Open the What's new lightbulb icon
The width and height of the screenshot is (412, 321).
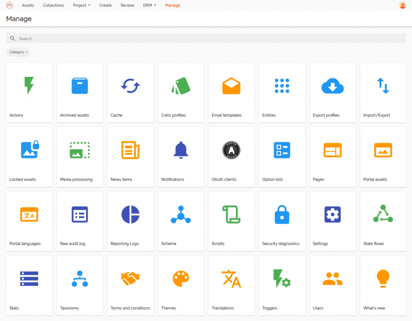(x=383, y=278)
